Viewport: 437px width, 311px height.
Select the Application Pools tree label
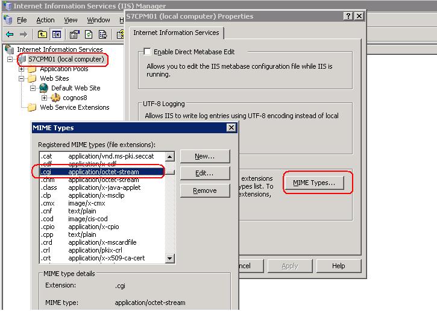tap(64, 69)
